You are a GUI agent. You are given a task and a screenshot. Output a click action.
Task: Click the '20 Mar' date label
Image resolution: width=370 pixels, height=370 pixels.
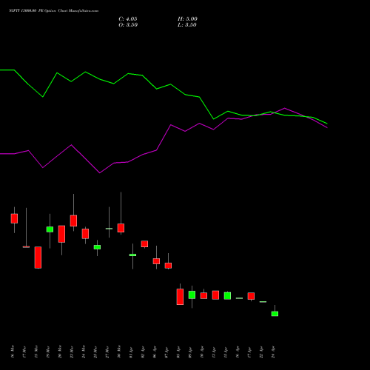tap(60, 351)
